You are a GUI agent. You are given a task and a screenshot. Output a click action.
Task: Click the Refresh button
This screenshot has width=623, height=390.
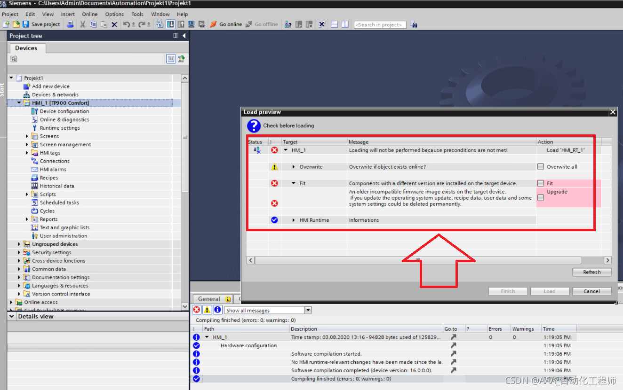click(x=592, y=272)
